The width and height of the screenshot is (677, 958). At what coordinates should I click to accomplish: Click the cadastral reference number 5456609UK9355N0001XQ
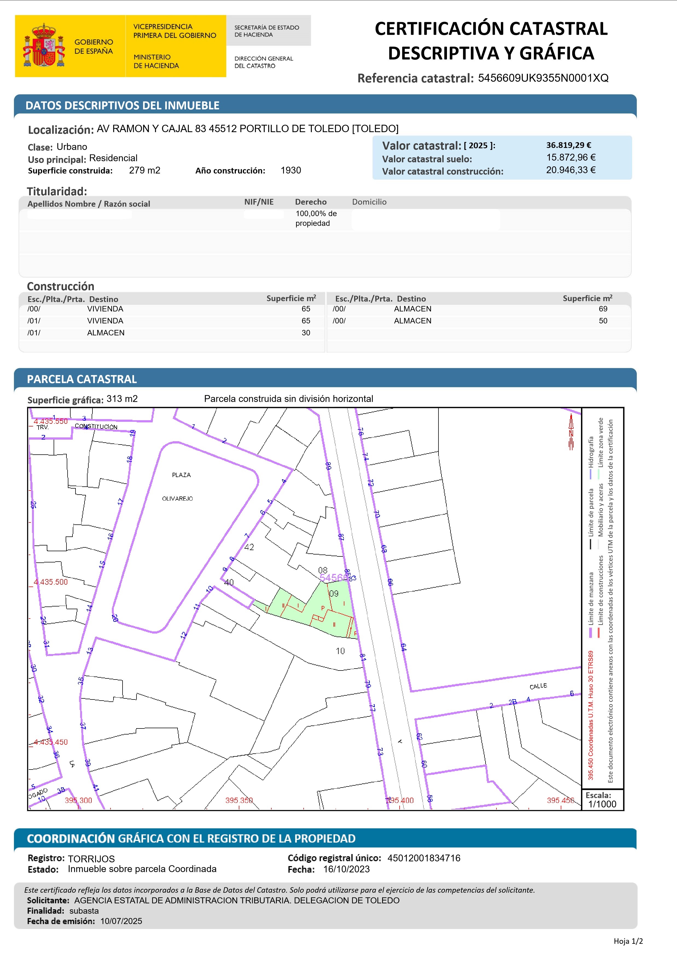pyautogui.click(x=543, y=78)
